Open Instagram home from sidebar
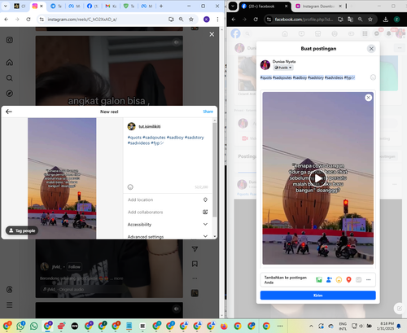This screenshot has height=333, width=407. coord(10,63)
